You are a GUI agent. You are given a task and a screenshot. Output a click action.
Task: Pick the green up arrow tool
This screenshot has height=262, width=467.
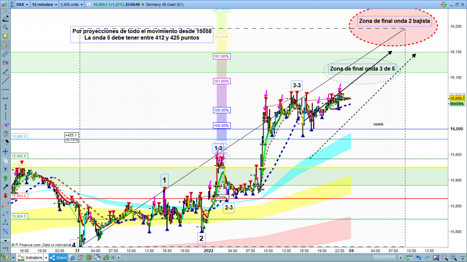point(5,178)
